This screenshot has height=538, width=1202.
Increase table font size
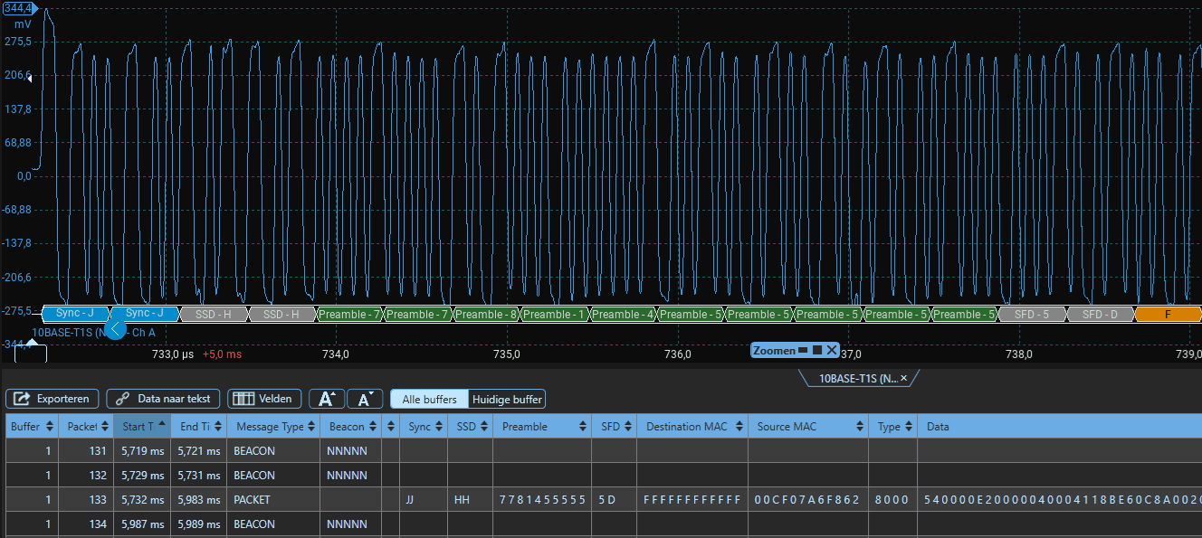[326, 400]
